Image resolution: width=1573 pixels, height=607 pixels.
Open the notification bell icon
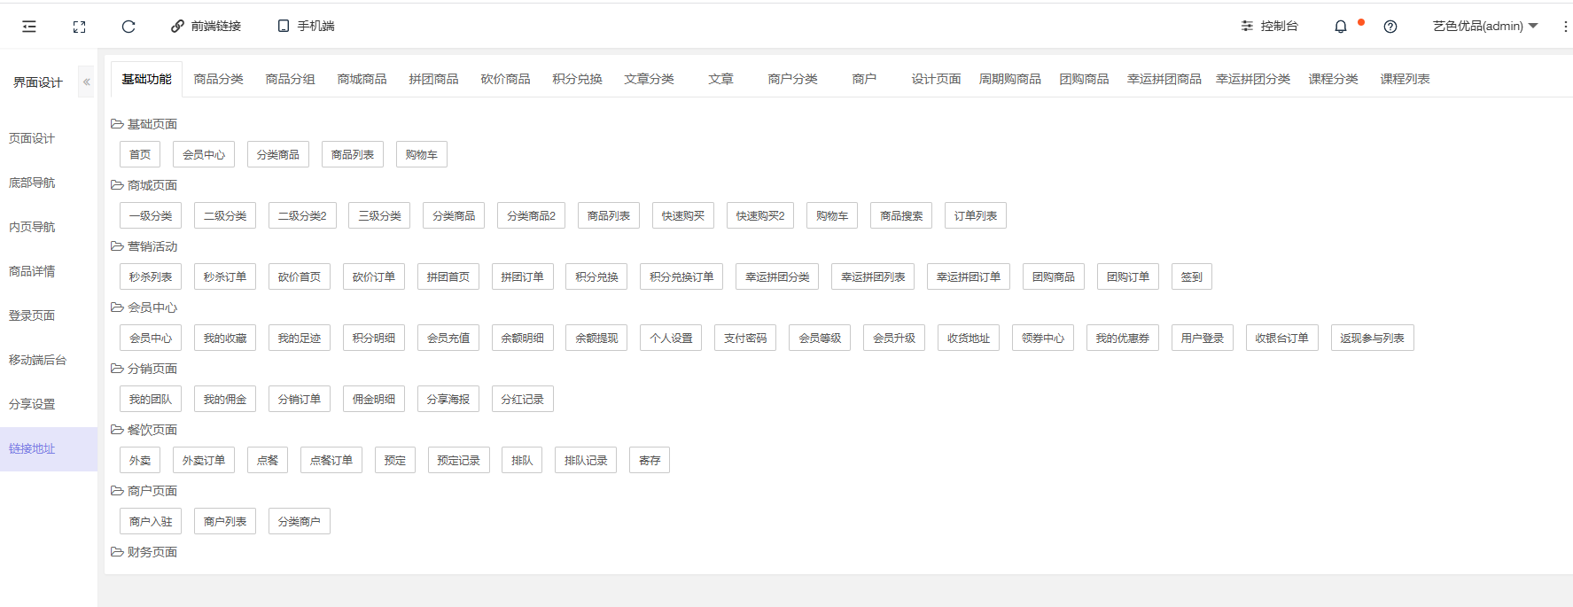click(x=1341, y=27)
